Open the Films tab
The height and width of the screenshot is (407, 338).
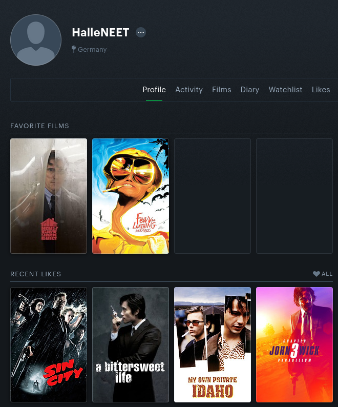pos(222,90)
